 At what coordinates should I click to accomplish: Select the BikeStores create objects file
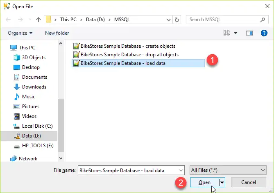click(124, 46)
